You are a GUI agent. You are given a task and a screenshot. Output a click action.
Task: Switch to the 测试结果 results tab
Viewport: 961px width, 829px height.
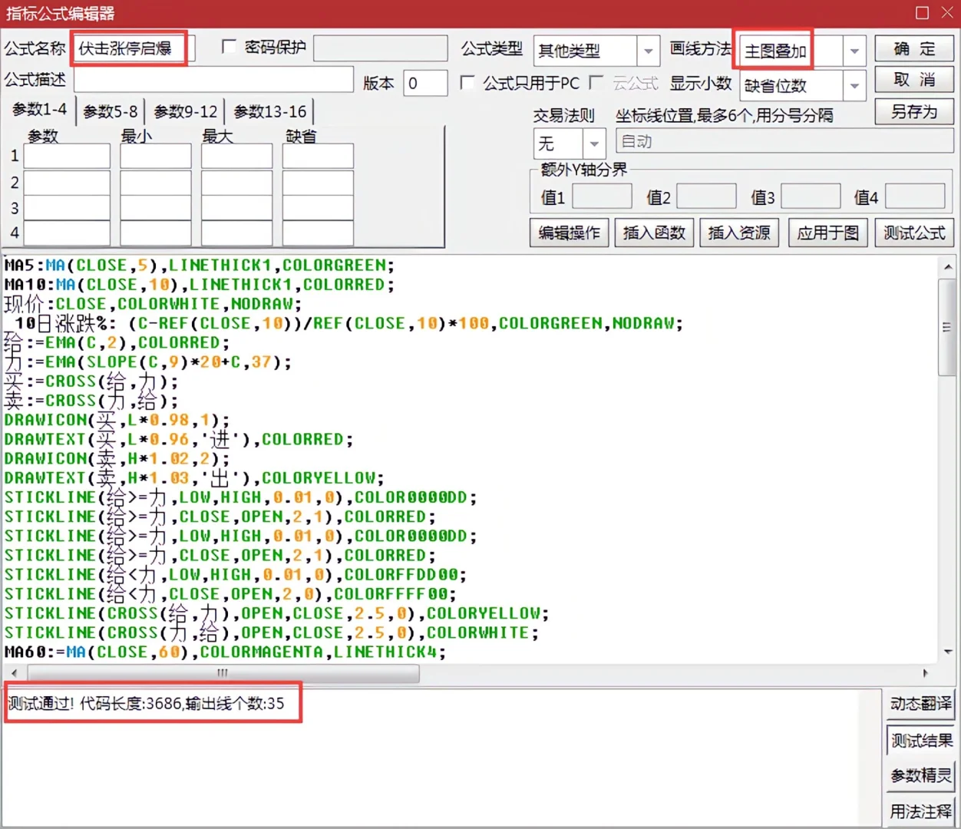[920, 739]
